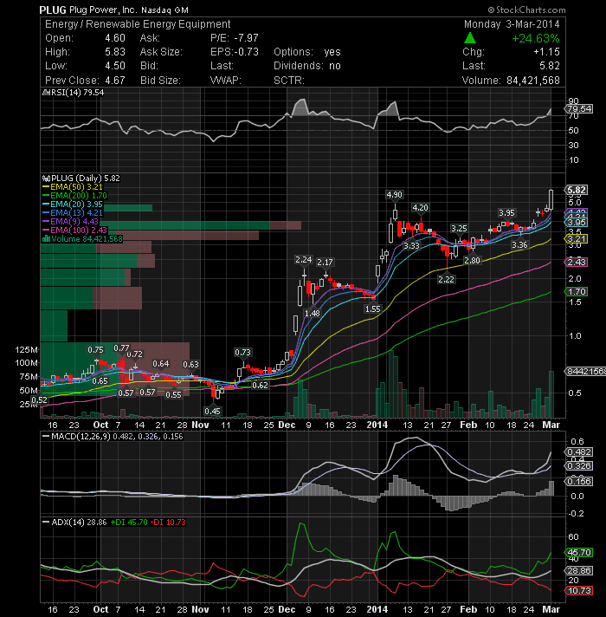
Task: Click the Low value 4.50
Action: (115, 66)
